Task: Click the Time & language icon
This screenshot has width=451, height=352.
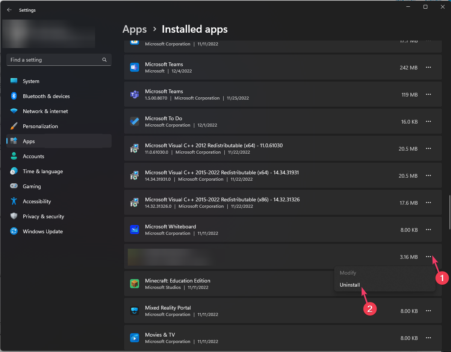Action: coord(14,171)
